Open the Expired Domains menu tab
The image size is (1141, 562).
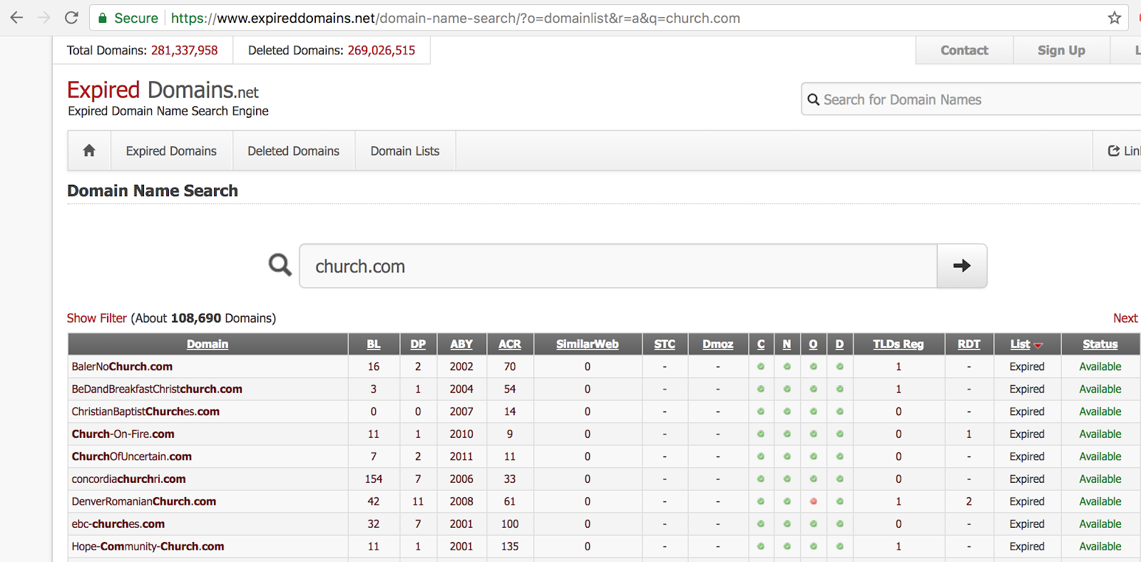171,151
